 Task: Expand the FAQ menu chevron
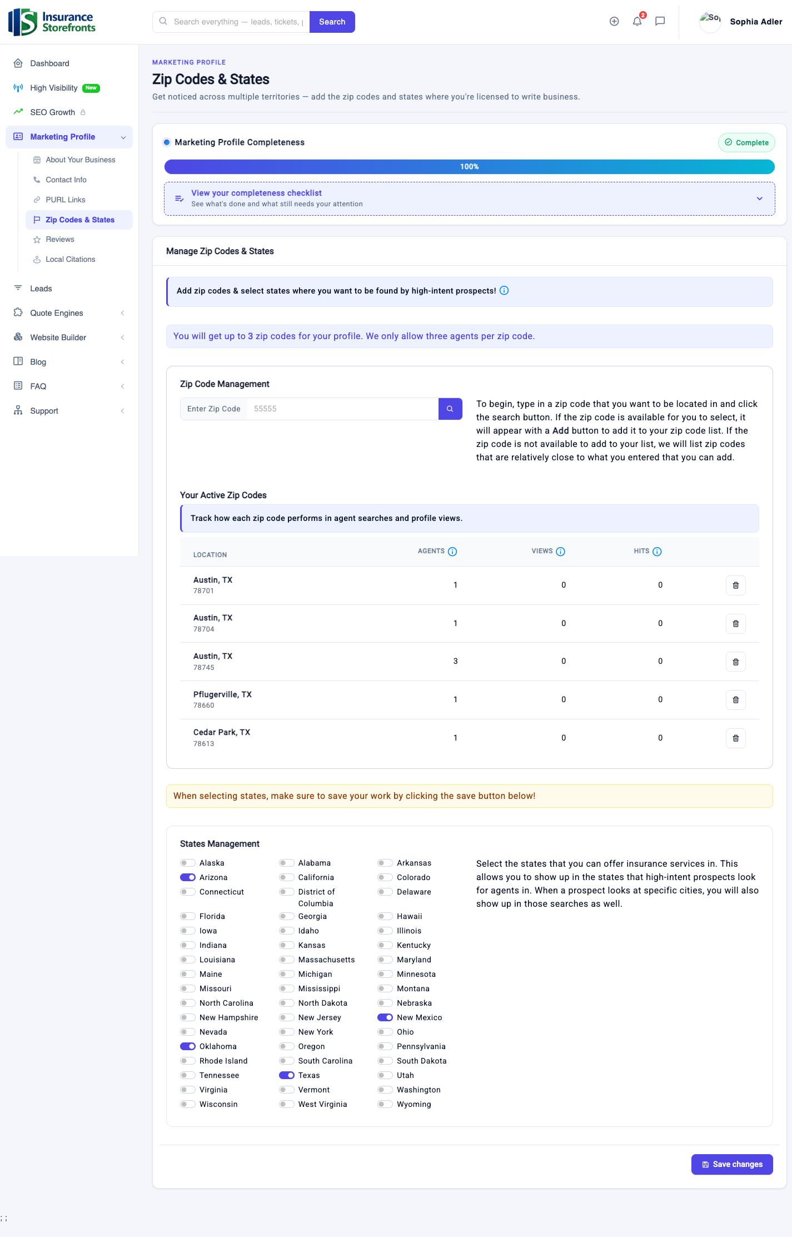point(122,386)
